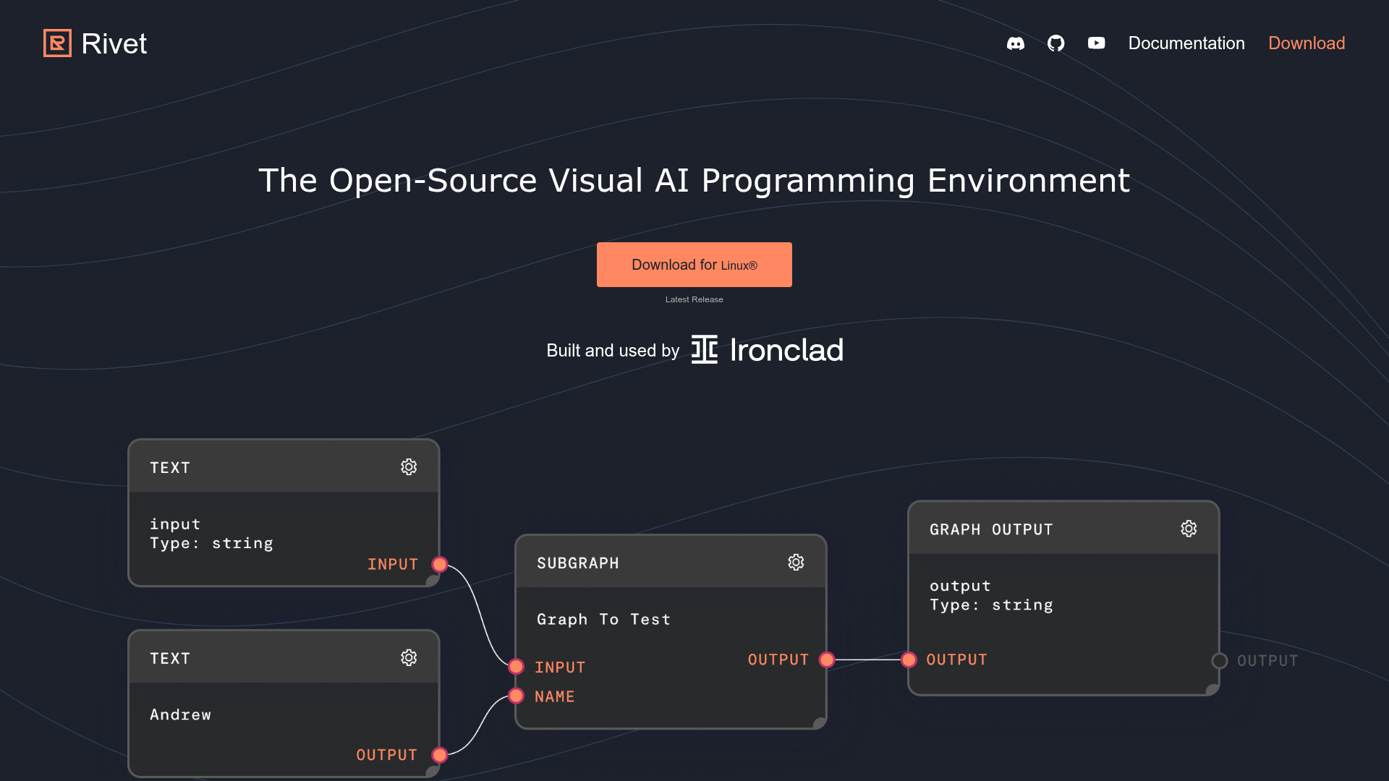Click the Subgraph OUTPUT port
The width and height of the screenshot is (1389, 781).
(x=827, y=660)
